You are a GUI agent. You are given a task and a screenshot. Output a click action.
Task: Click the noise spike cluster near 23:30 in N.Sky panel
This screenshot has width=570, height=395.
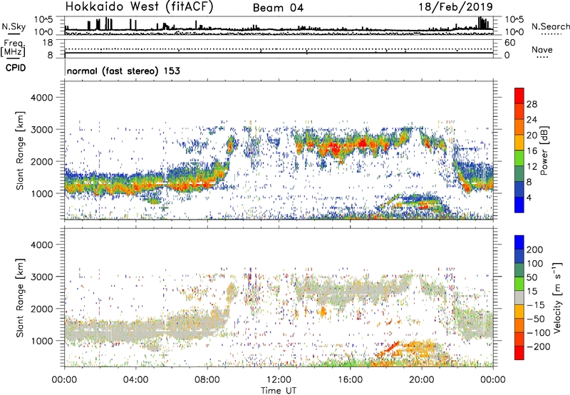pyautogui.click(x=483, y=23)
